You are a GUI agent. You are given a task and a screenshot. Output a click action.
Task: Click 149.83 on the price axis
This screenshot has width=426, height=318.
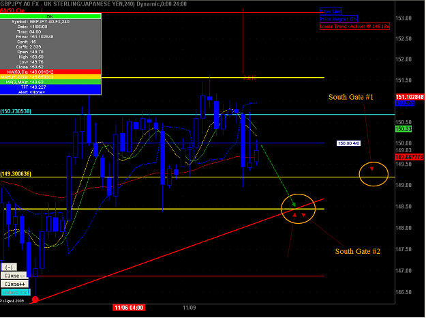pyautogui.click(x=404, y=150)
